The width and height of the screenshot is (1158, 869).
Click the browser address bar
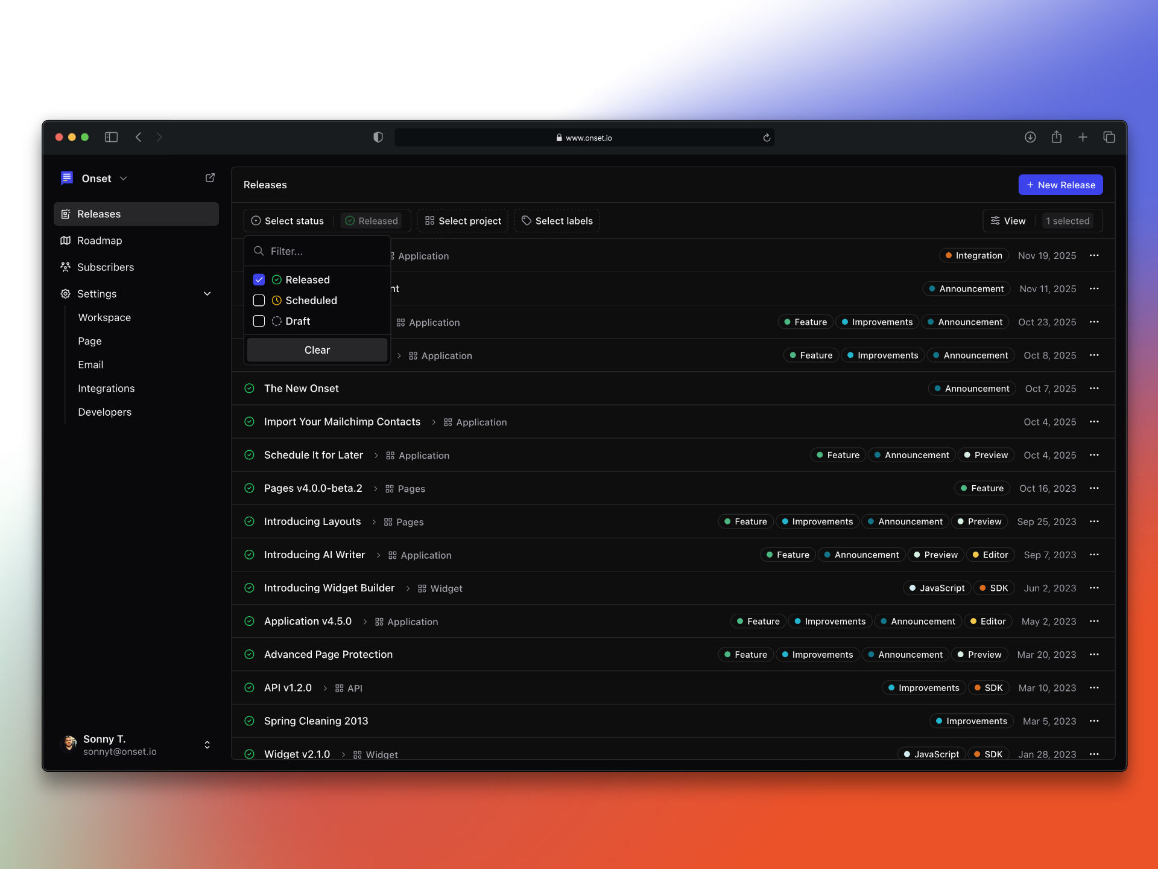[584, 137]
